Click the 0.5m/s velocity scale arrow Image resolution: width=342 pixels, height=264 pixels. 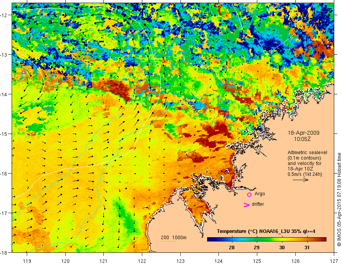[x=300, y=180]
